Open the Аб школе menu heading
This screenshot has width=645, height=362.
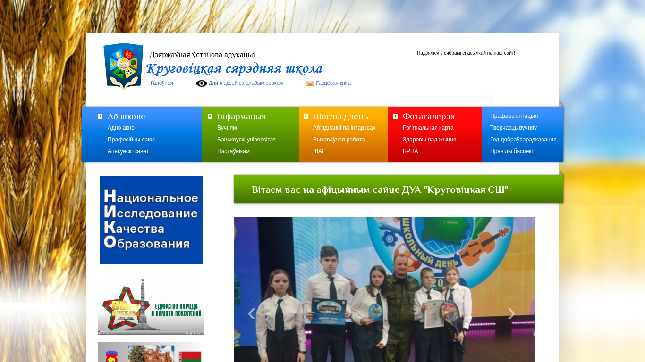(126, 116)
